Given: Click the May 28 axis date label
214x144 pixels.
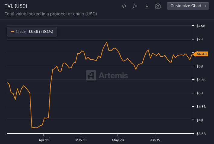Looking at the screenshot, I should 118,140.
